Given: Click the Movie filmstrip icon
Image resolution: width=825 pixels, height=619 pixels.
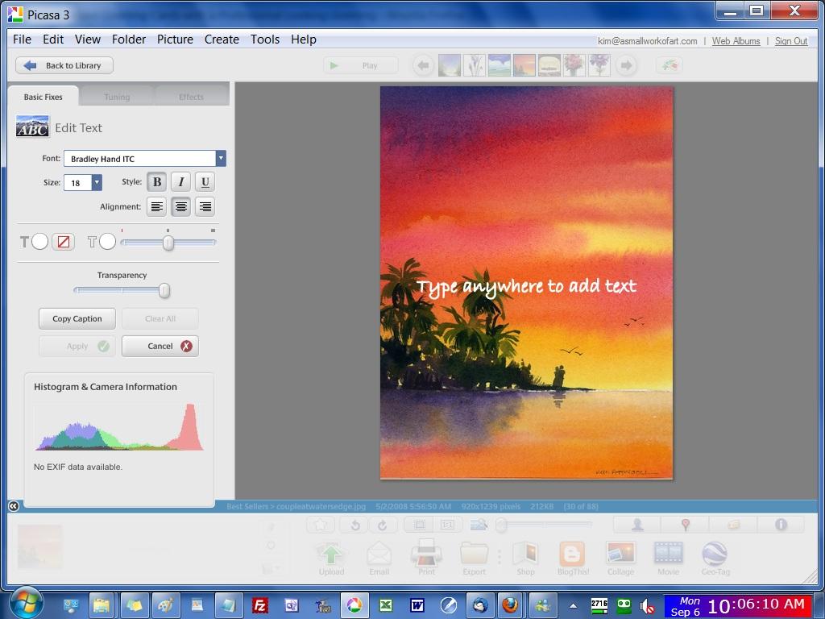Looking at the screenshot, I should (x=668, y=554).
